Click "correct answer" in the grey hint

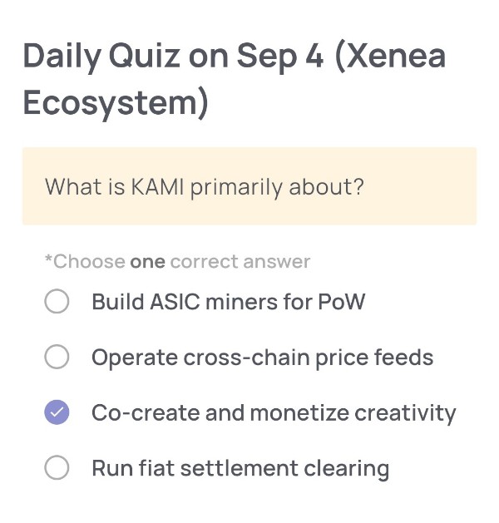[x=240, y=262]
